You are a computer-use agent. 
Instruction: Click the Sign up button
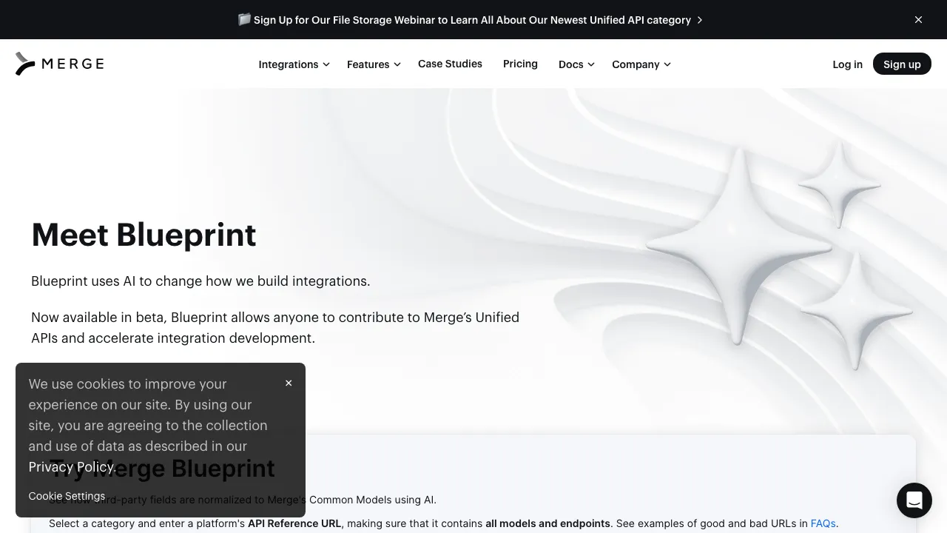click(x=902, y=64)
